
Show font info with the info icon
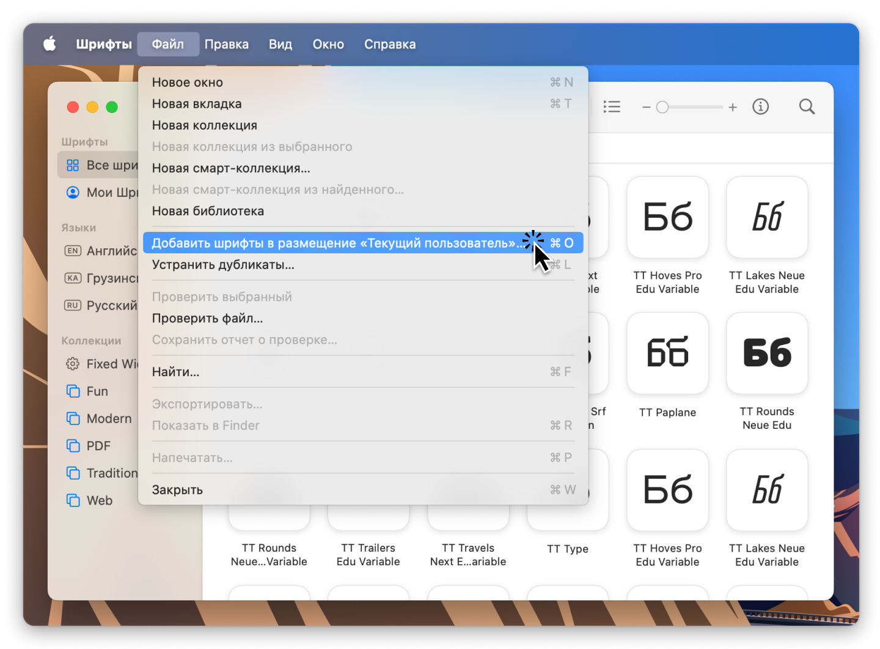pos(760,107)
